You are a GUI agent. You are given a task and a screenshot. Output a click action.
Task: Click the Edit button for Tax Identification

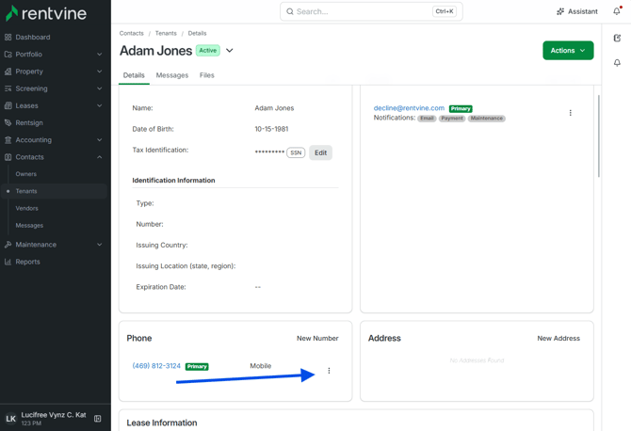pos(321,152)
